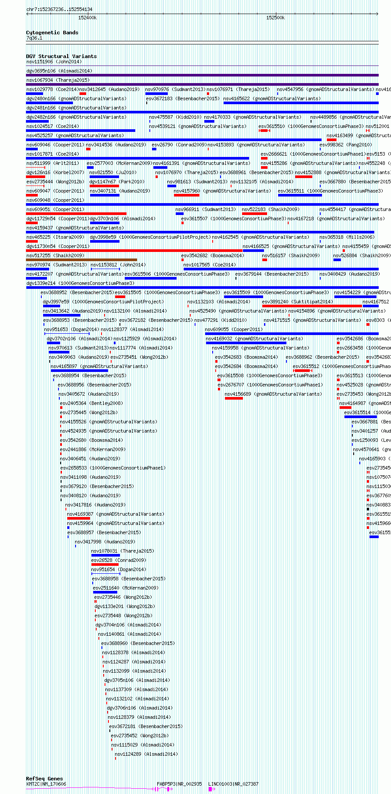Select variant nsv970976 (Sudmant2013)
Image resolution: width=391 pixels, height=794 pixels.
[x=175, y=90]
